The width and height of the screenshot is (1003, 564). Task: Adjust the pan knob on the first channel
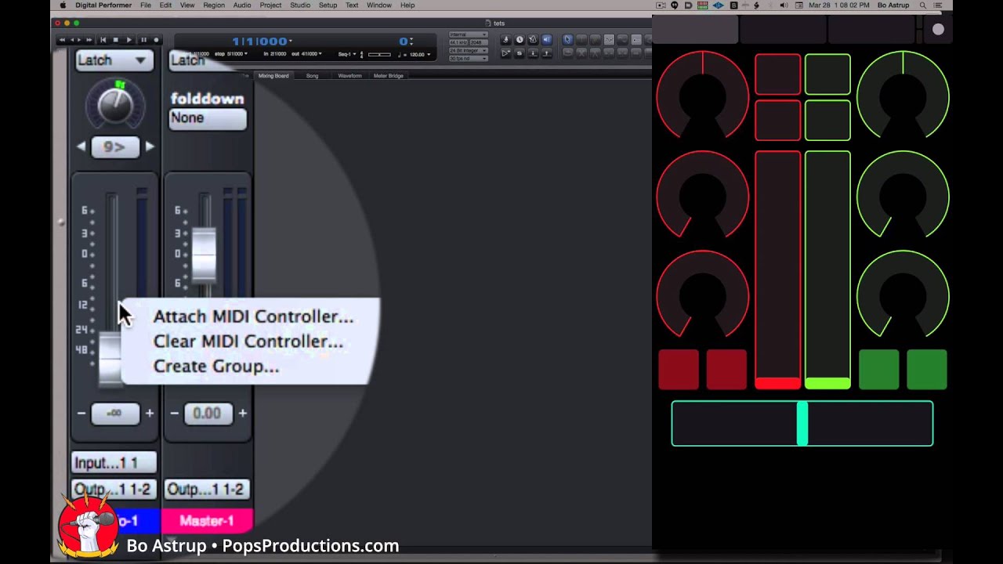115,106
